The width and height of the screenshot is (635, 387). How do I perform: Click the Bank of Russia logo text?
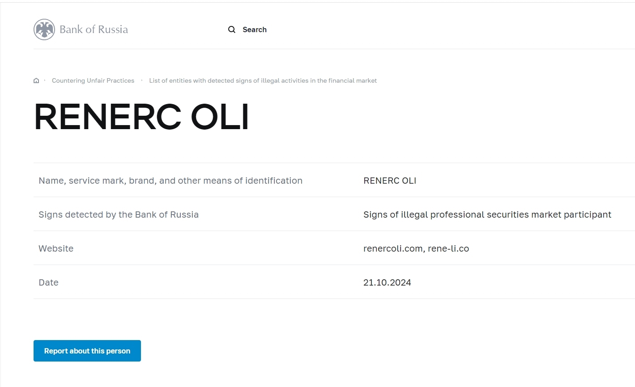click(x=94, y=29)
